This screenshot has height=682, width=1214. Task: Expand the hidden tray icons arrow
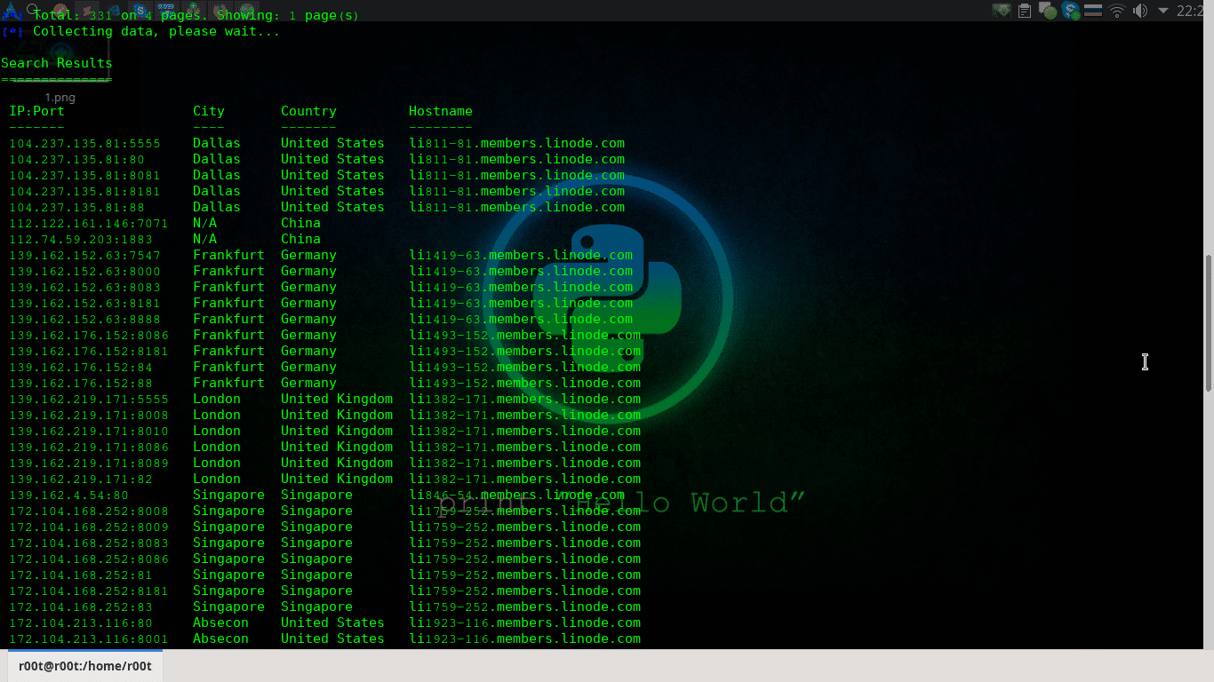[x=1162, y=11]
